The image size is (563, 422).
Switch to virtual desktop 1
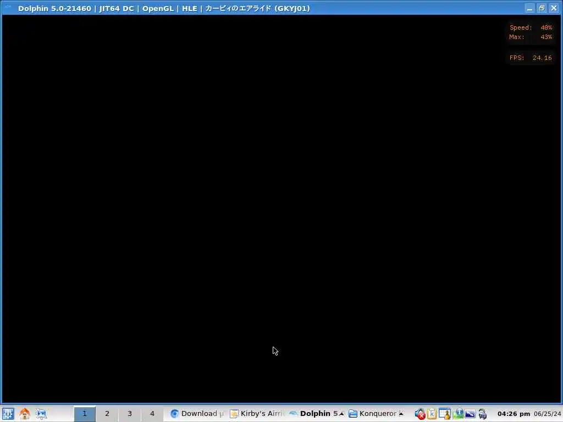pos(85,414)
